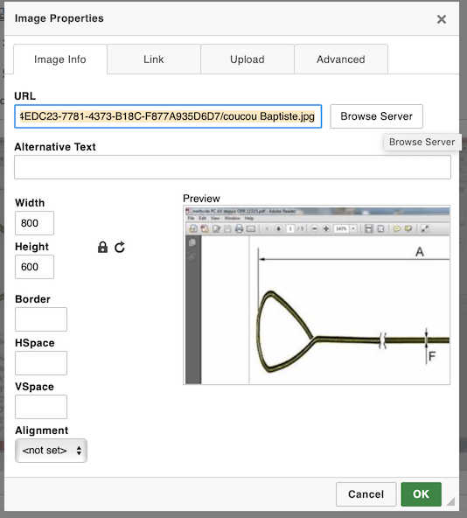Click the reset size icon

point(120,247)
